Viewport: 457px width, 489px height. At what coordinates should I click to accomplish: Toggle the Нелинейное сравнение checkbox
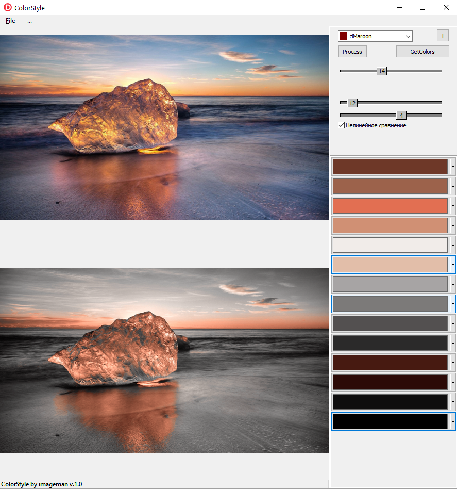pos(342,125)
